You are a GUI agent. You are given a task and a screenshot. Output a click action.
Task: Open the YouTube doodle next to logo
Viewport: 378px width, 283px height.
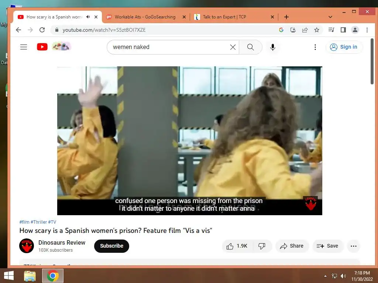62,46
